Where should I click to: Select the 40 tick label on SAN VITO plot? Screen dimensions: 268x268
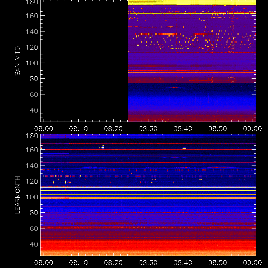[x=34, y=110]
